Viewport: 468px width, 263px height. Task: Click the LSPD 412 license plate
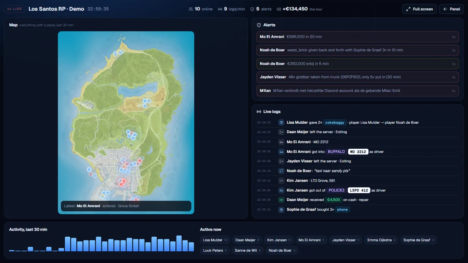pos(359,190)
